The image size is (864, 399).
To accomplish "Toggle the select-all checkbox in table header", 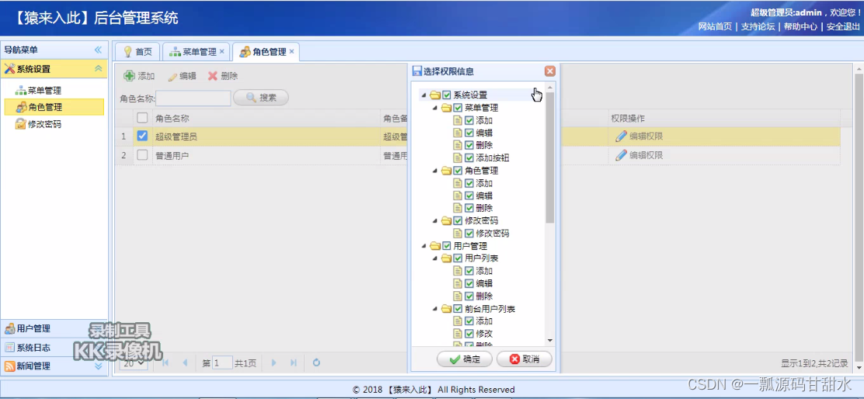I will [x=142, y=117].
